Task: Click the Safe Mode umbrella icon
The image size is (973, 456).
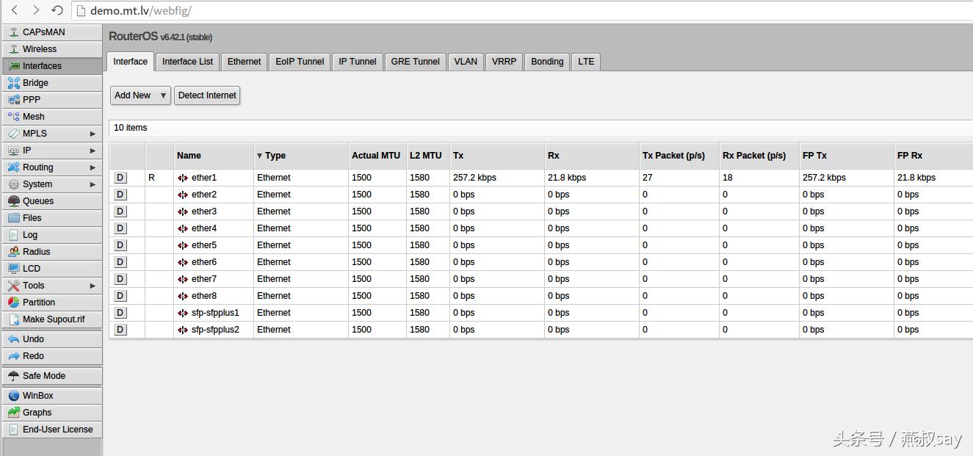Action: coord(14,376)
